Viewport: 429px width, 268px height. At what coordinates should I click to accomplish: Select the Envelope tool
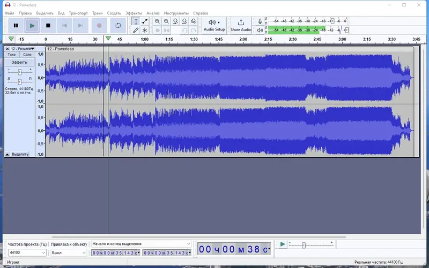click(x=145, y=21)
